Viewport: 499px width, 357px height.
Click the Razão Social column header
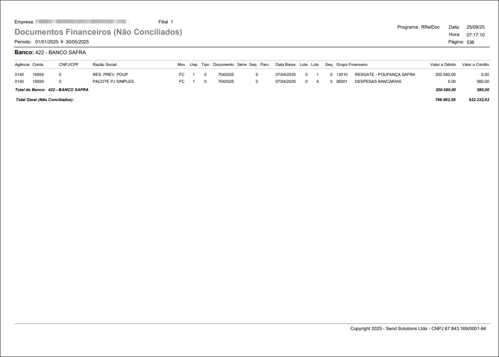click(105, 65)
